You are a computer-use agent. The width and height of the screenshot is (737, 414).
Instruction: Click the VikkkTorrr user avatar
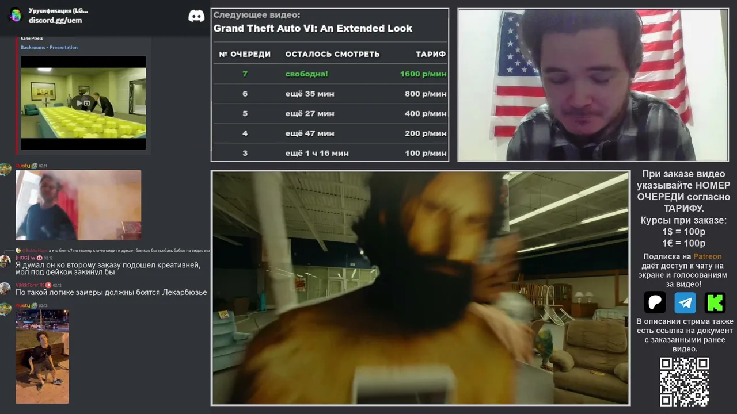(5, 288)
